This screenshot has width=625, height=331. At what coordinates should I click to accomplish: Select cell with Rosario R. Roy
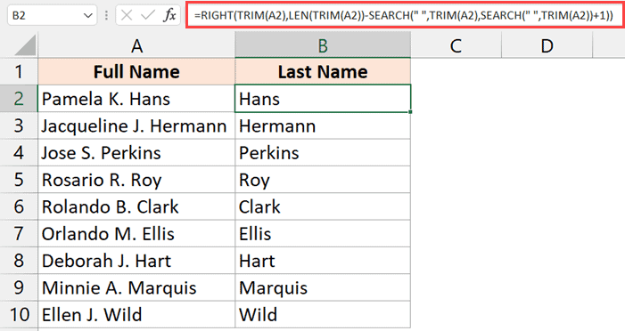click(136, 180)
